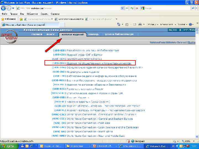Click the пуск Start button
This screenshot has height=149, width=199.
(9, 146)
